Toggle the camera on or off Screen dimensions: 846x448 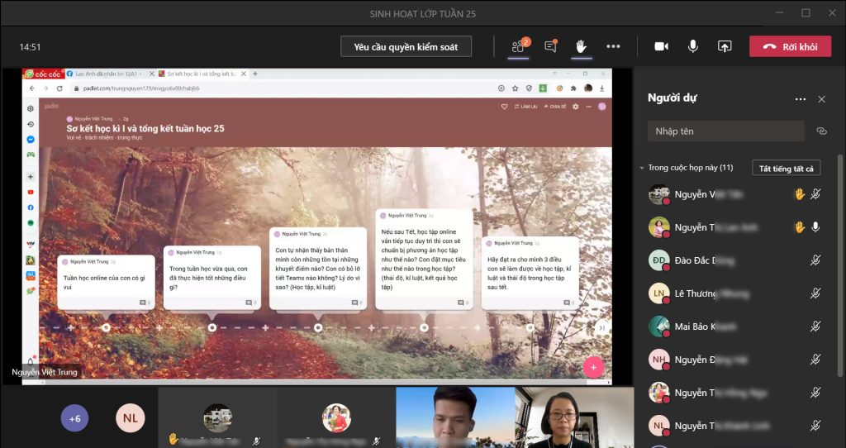[661, 46]
